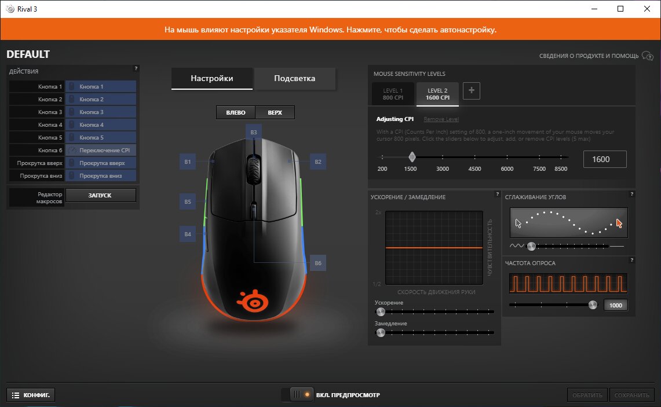Click the Rival 3 app icon in title bar
Viewport: 661px width, 407px height.
click(x=10, y=9)
